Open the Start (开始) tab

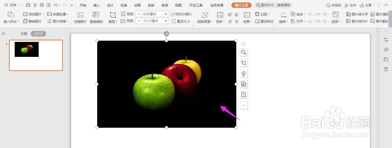click(x=83, y=5)
